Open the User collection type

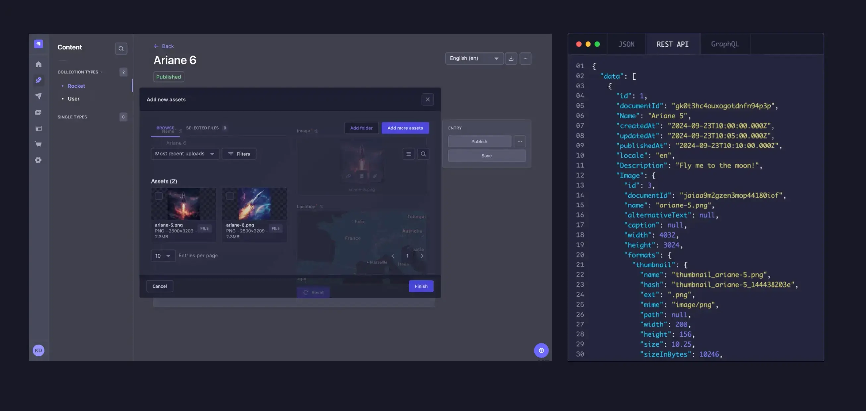(x=74, y=99)
